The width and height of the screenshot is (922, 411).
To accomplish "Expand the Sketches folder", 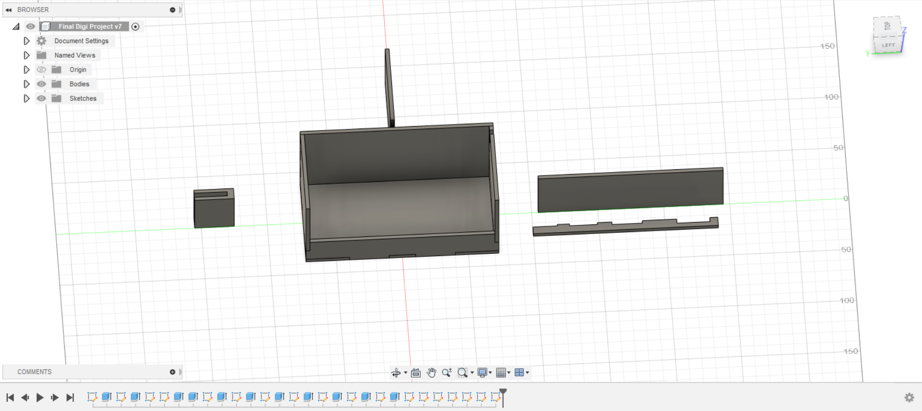I will [x=26, y=98].
